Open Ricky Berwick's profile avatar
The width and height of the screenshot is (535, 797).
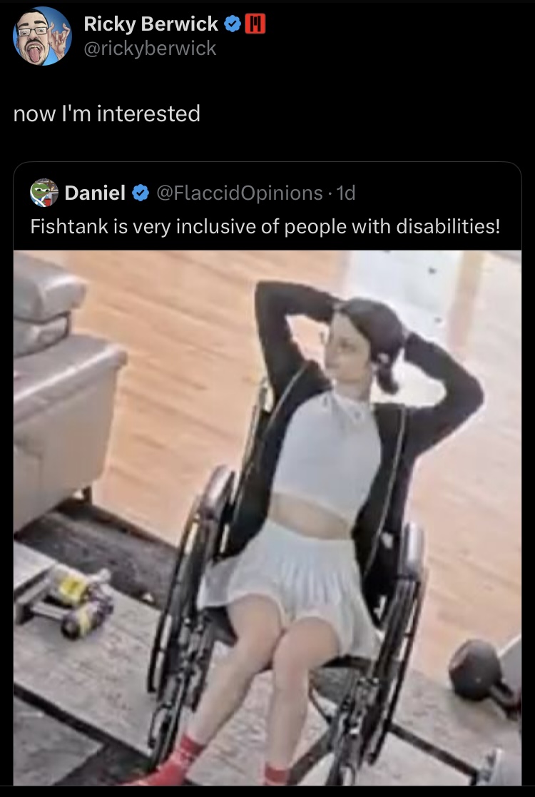click(x=42, y=36)
